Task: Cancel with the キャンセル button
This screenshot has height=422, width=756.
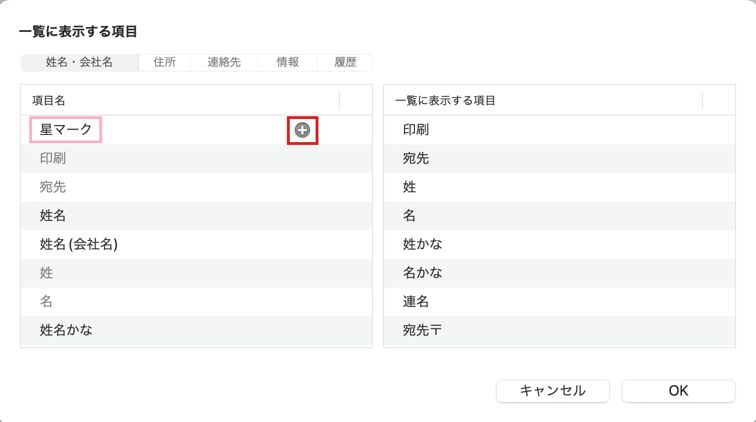Action: pyautogui.click(x=553, y=391)
